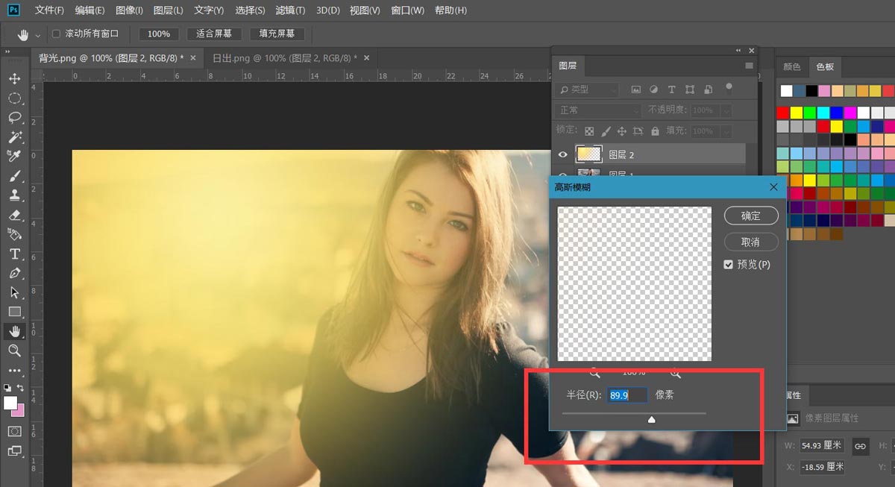This screenshot has height=487, width=895.
Task: Hide 图层 2 with its eye icon
Action: coord(563,154)
